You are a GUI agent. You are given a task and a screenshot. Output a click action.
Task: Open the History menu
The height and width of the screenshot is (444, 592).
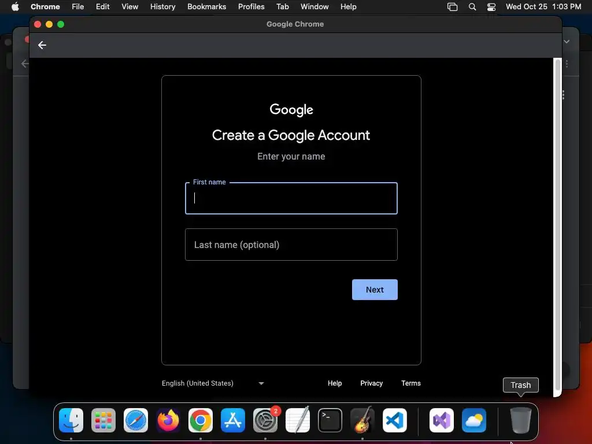162,6
